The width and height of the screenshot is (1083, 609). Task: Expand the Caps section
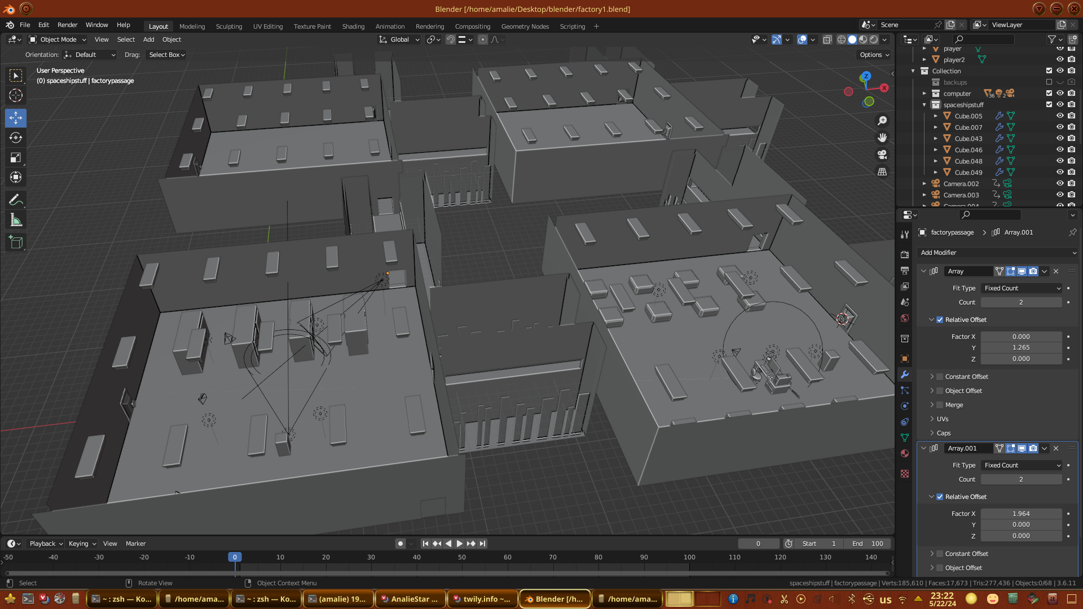pos(943,433)
